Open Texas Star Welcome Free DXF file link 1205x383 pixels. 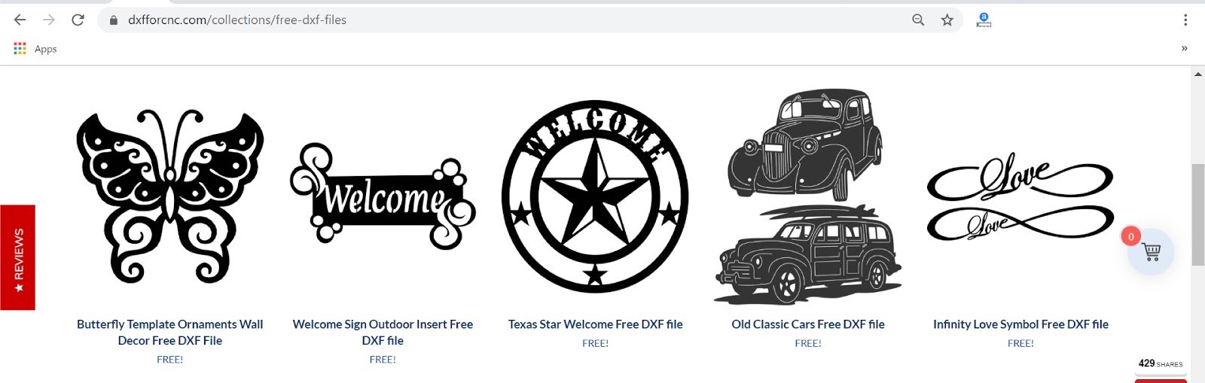coord(596,324)
